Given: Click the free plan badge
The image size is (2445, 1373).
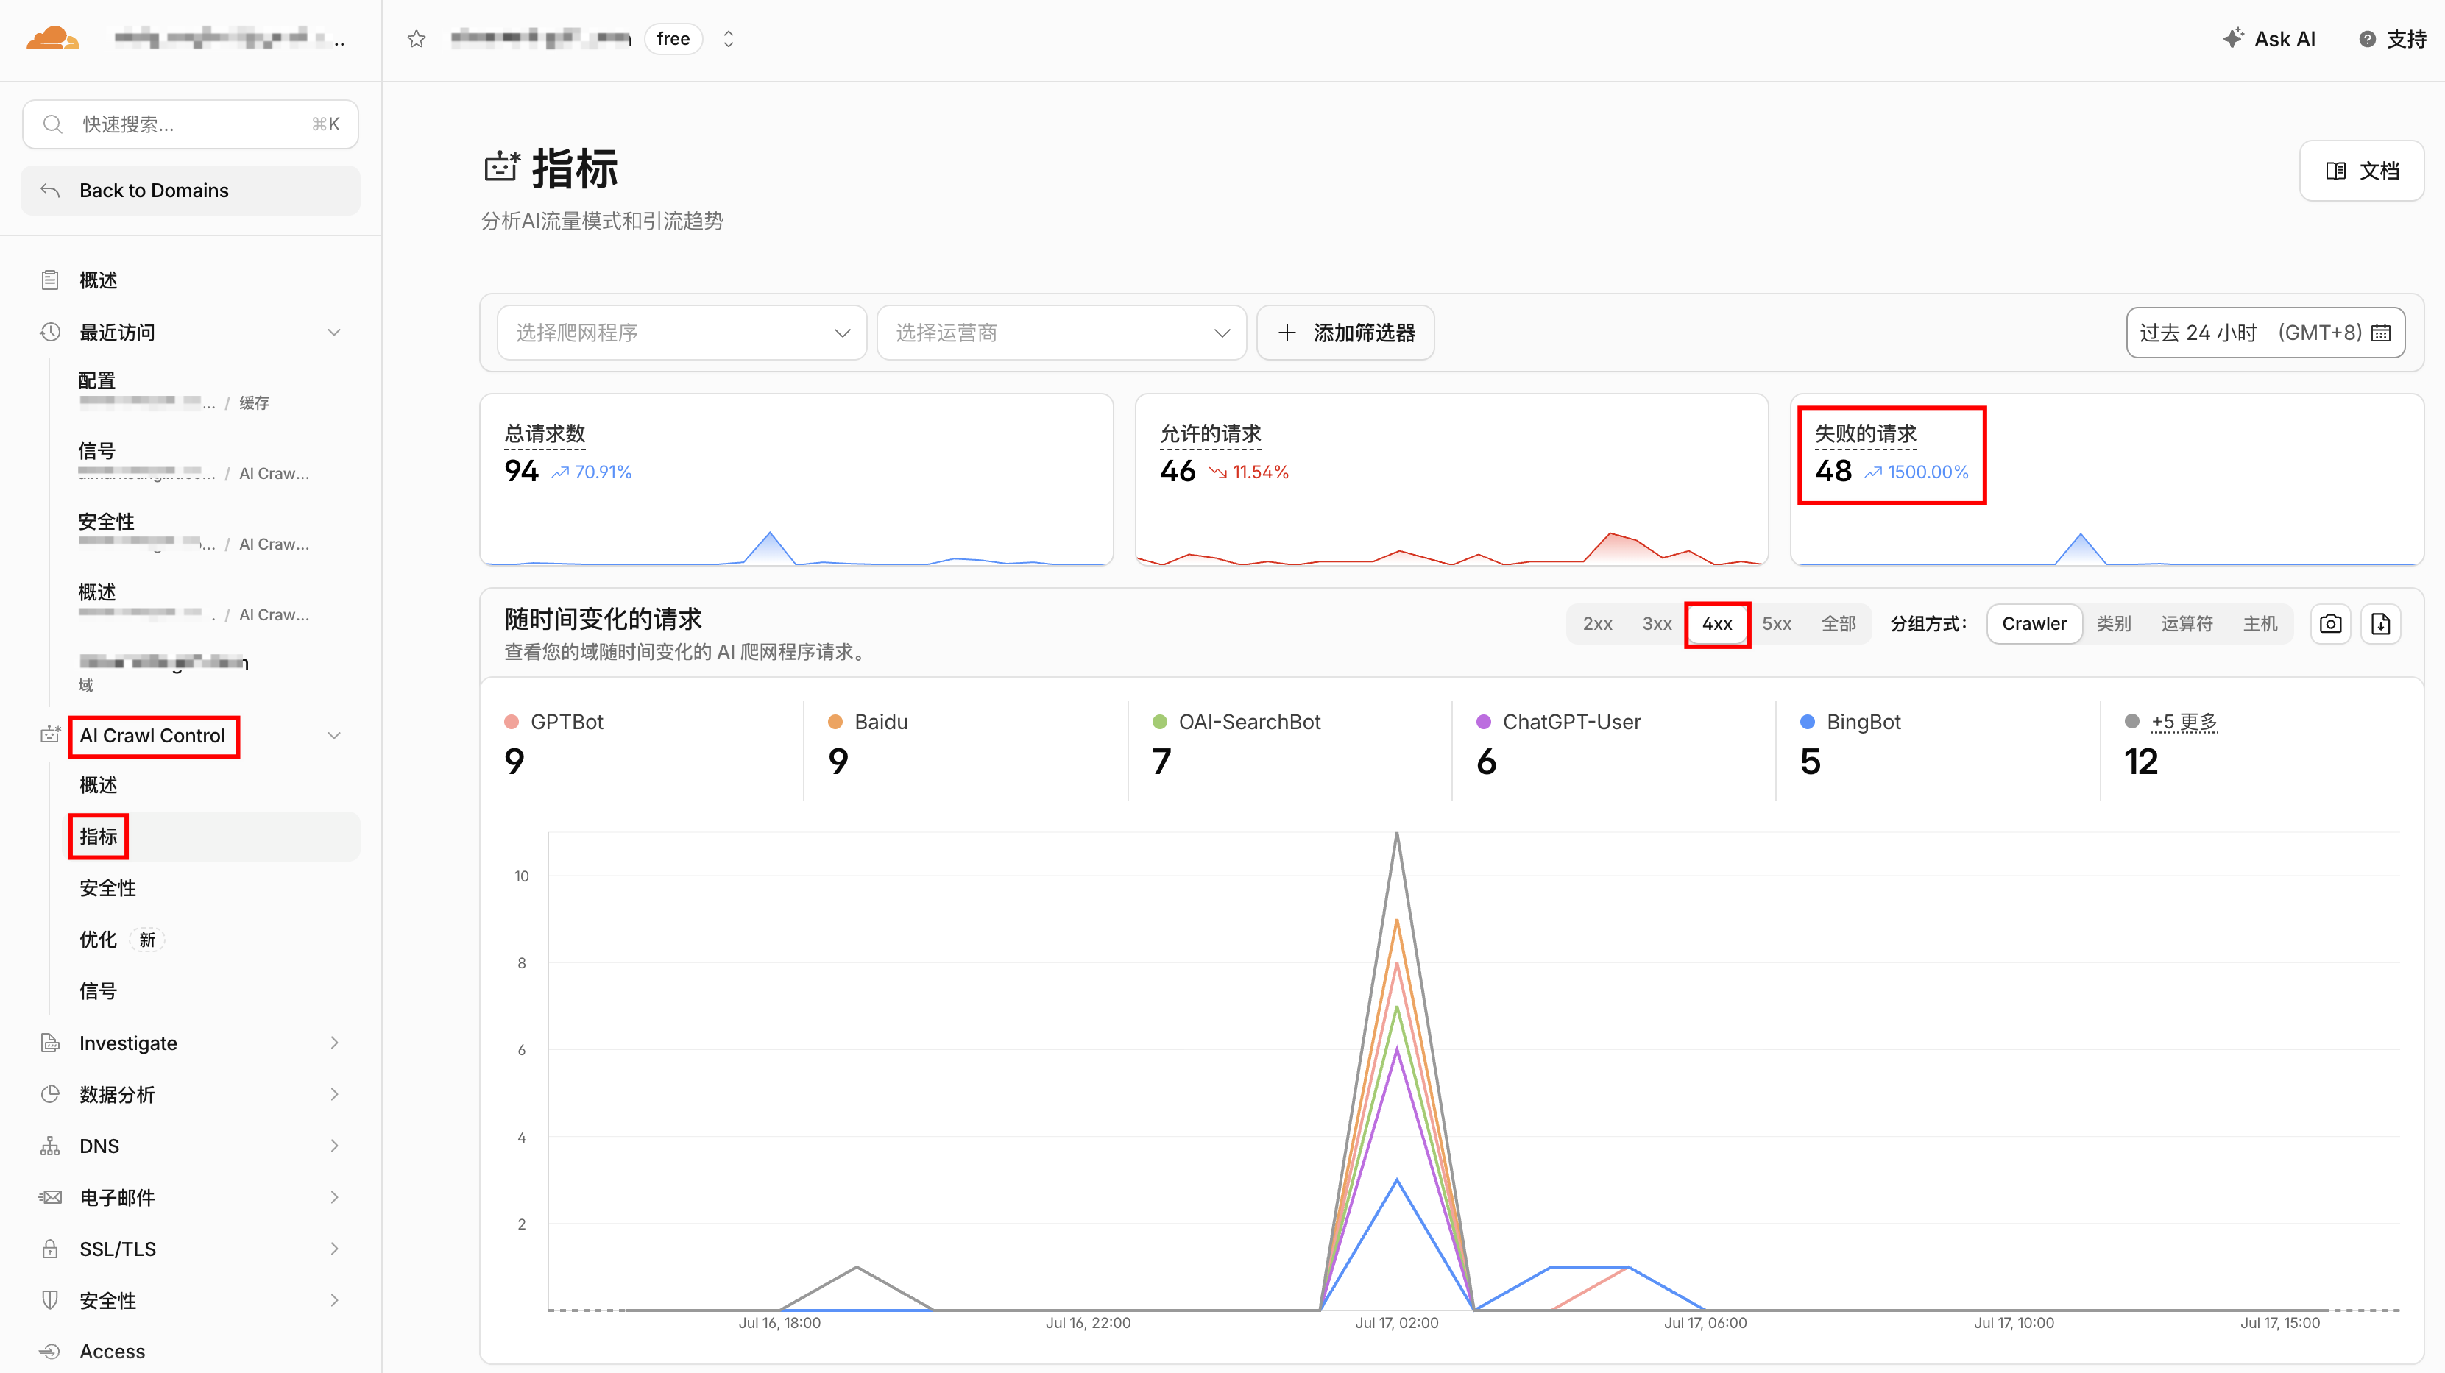Looking at the screenshot, I should coord(673,39).
